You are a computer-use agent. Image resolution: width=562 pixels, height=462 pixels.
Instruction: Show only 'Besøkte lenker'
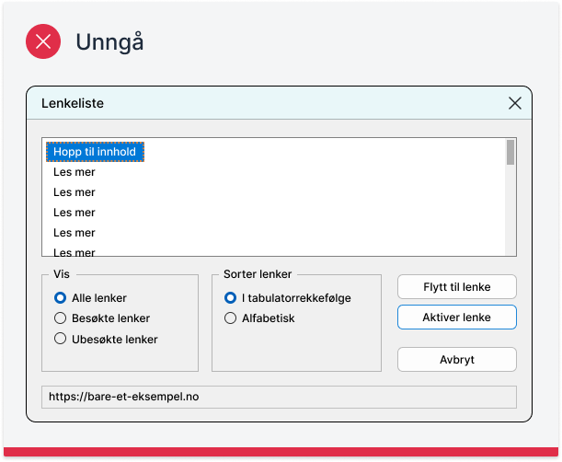pyautogui.click(x=61, y=318)
